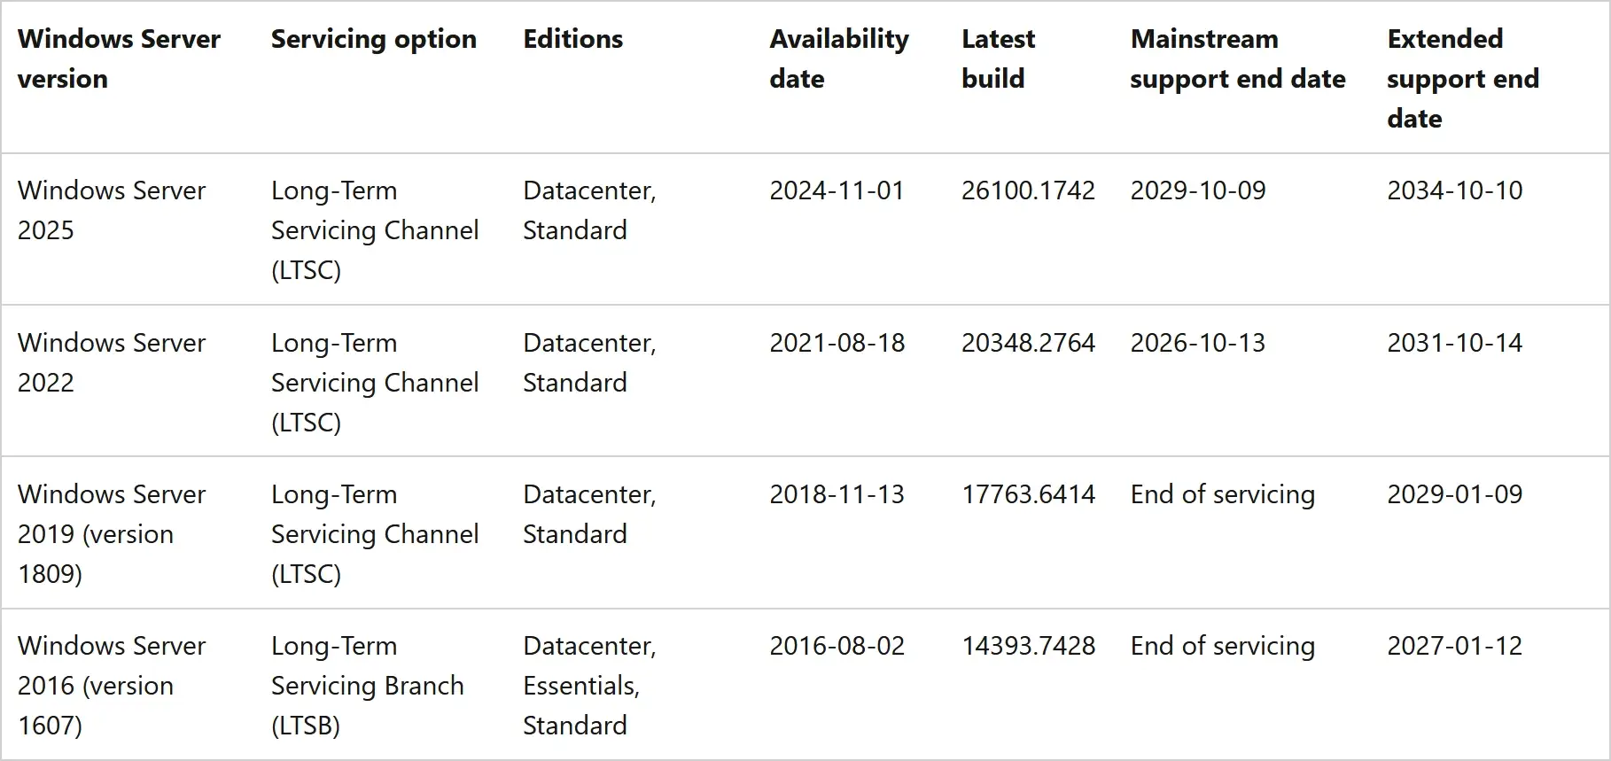Image resolution: width=1611 pixels, height=761 pixels.
Task: Select the Availability date header cell
Action: coord(838,58)
